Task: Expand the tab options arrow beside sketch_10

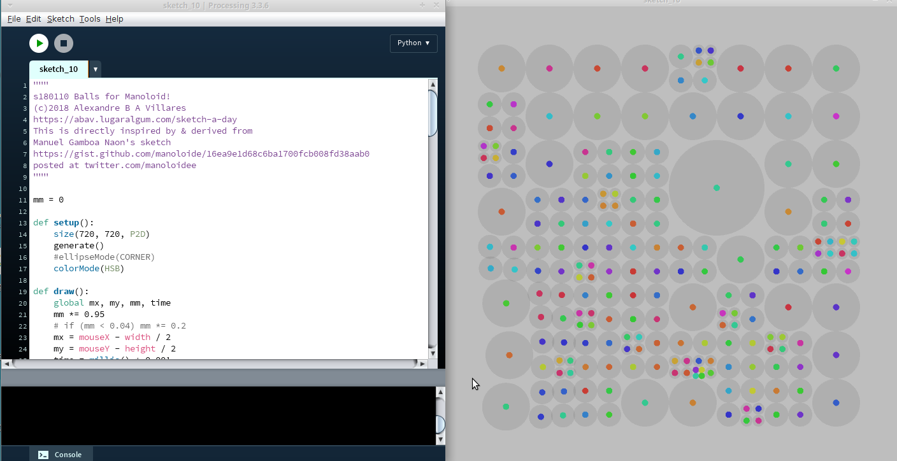Action: (x=95, y=69)
